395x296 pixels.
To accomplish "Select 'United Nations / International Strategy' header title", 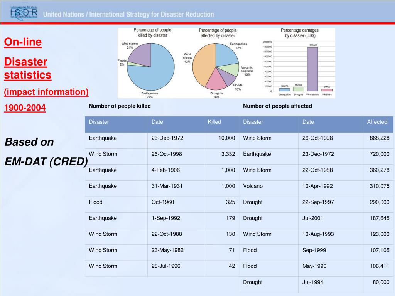I will coord(128,14).
